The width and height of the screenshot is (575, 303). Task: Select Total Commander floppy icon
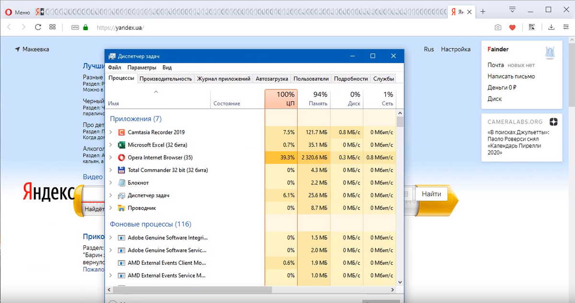click(121, 170)
